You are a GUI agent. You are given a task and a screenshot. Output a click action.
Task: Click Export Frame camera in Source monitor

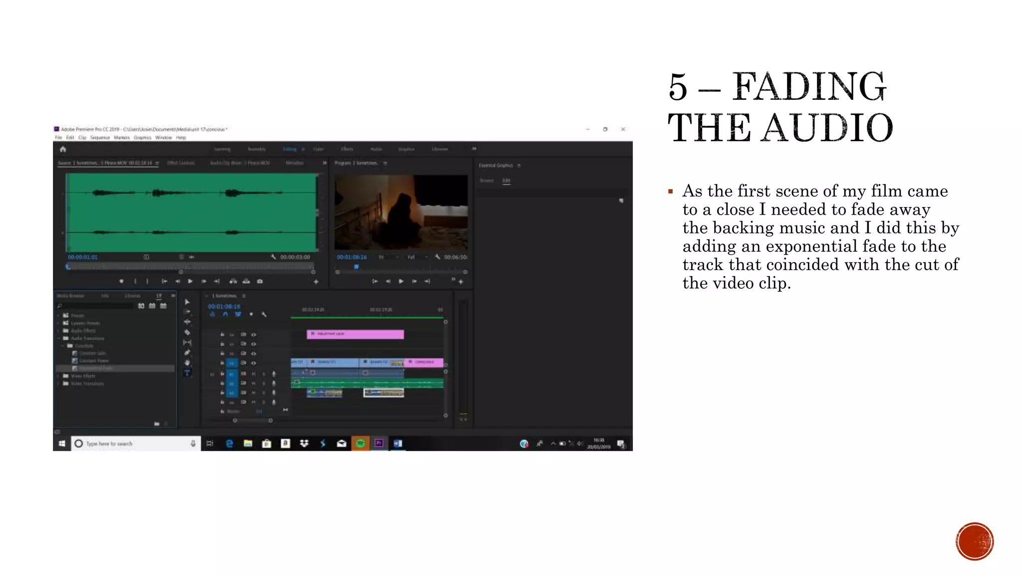point(260,282)
